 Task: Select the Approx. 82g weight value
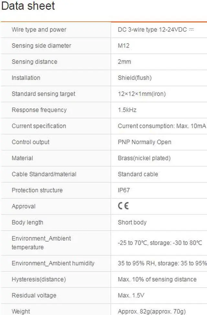coord(152,311)
